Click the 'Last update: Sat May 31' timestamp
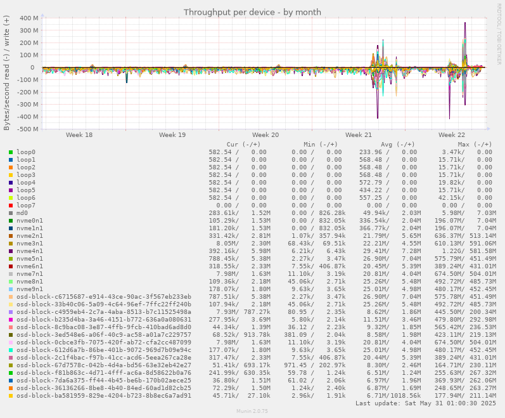The image size is (505, 418). [x=425, y=403]
